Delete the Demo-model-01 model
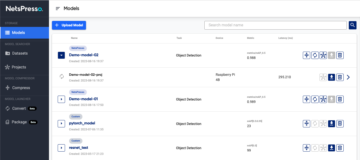 [x=340, y=99]
